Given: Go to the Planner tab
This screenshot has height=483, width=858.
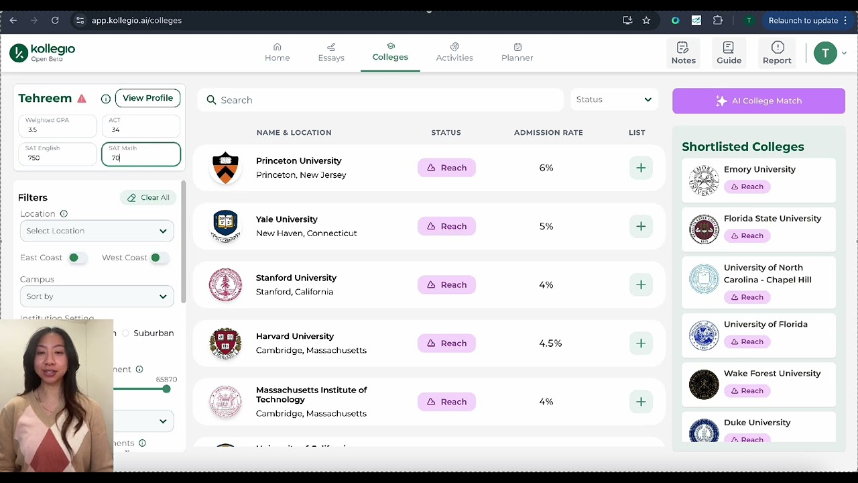Looking at the screenshot, I should coord(517,52).
